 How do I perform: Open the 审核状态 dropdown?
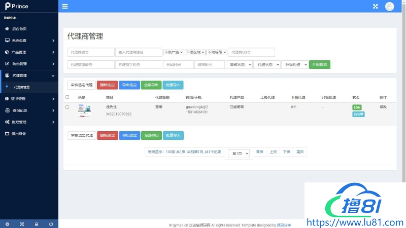click(239, 65)
